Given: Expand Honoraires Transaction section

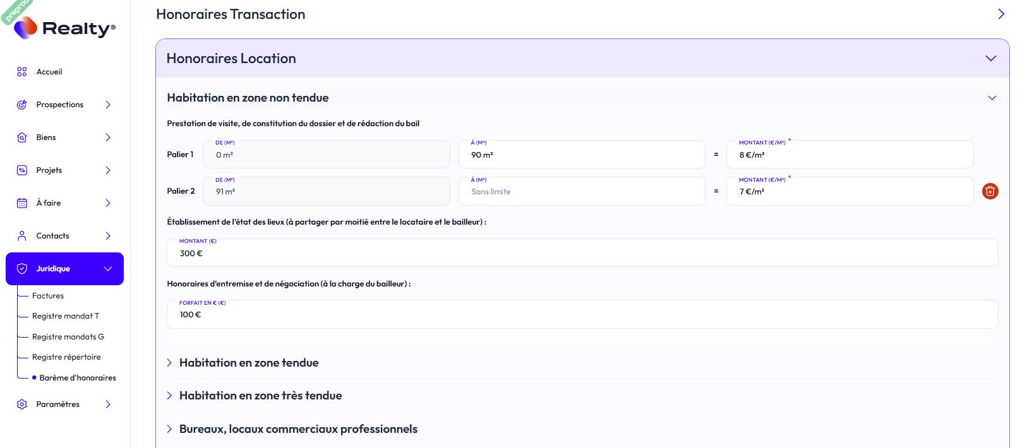Looking at the screenshot, I should pos(1000,14).
